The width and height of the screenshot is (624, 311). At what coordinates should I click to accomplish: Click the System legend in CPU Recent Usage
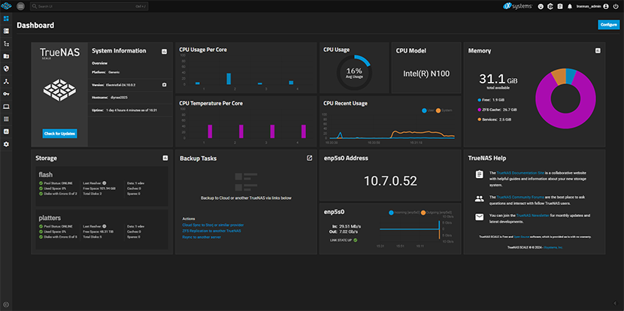pos(444,110)
